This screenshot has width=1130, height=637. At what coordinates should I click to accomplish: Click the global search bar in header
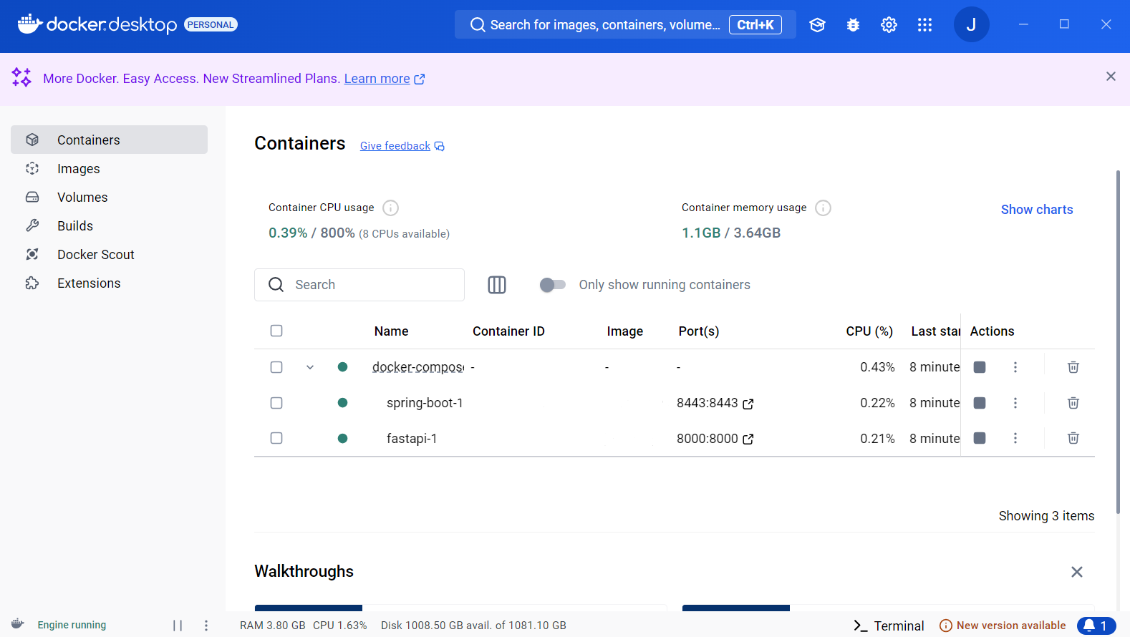(625, 25)
